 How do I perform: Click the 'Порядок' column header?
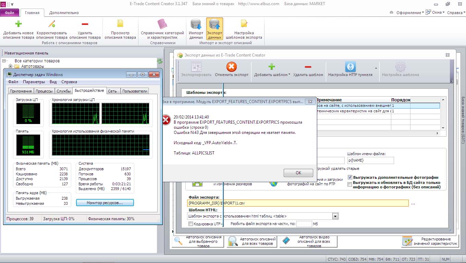[401, 100]
